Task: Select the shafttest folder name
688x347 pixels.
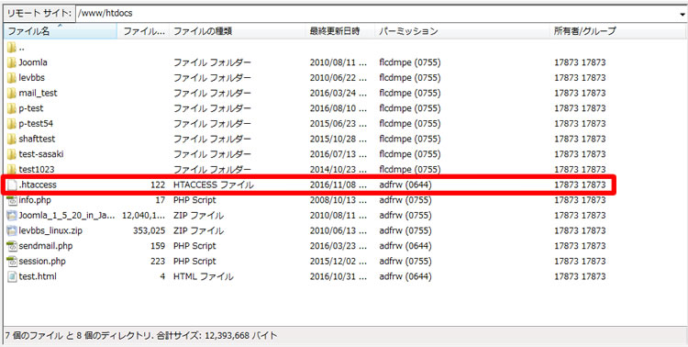Action: (37, 139)
